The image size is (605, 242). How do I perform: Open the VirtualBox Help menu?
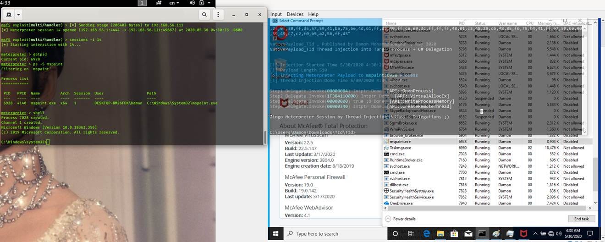313,14
